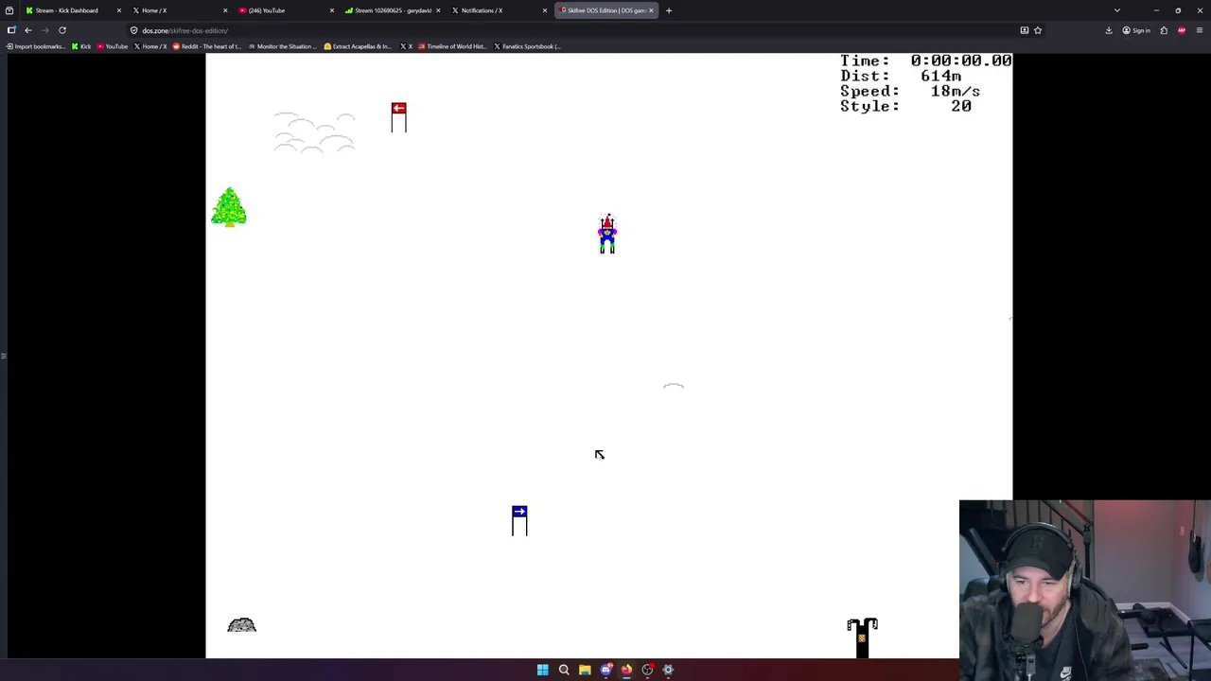Click the red left-arrow slalom flag

(x=398, y=116)
